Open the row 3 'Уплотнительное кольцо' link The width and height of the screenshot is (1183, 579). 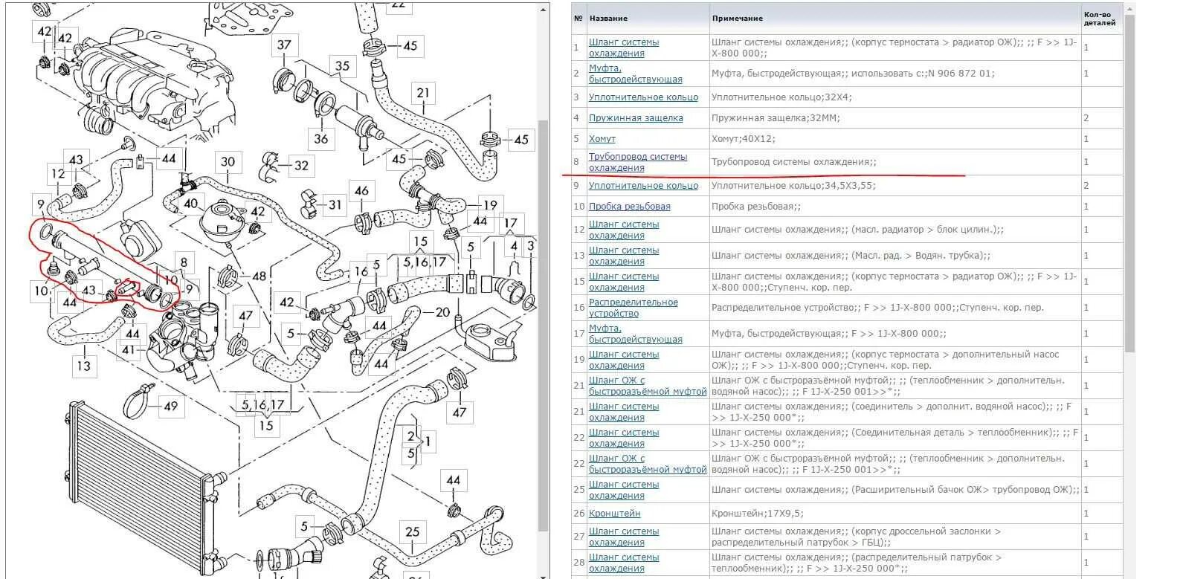643,97
